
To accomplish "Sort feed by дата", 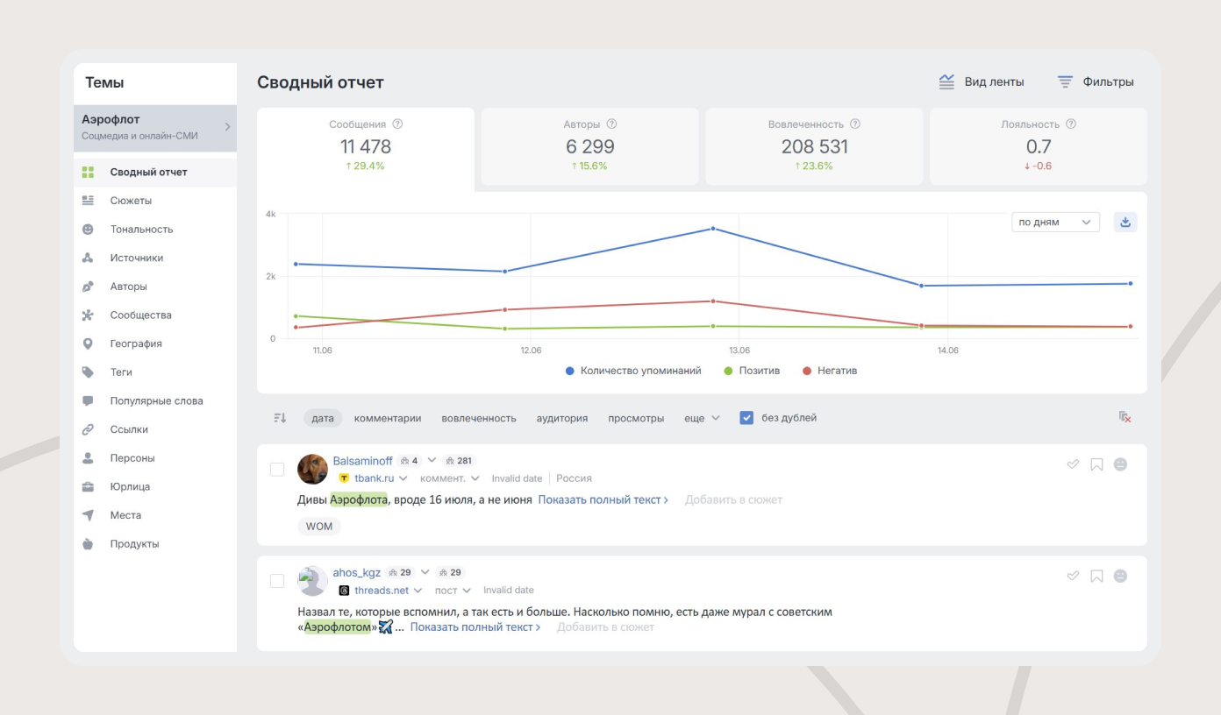I will pyautogui.click(x=323, y=418).
